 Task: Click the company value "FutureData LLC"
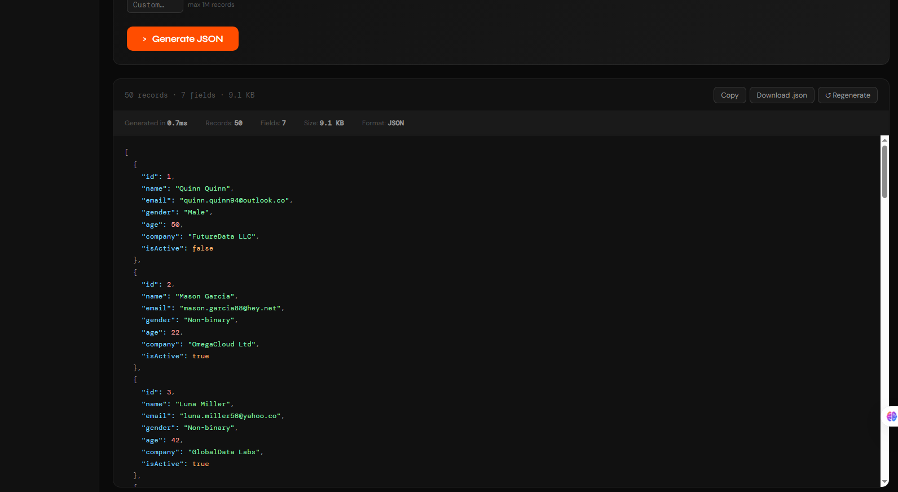point(222,236)
